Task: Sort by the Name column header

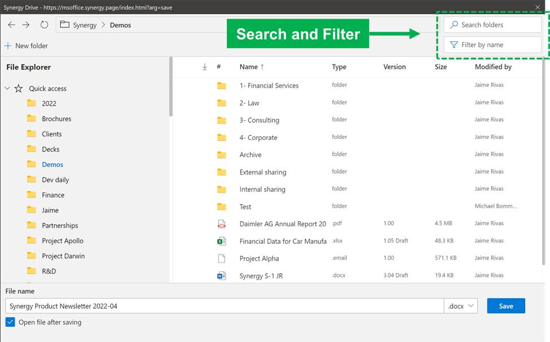Action: (249, 67)
